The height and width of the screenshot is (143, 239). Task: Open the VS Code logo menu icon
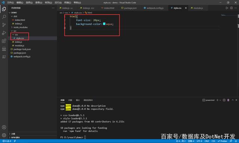coord(3,3)
